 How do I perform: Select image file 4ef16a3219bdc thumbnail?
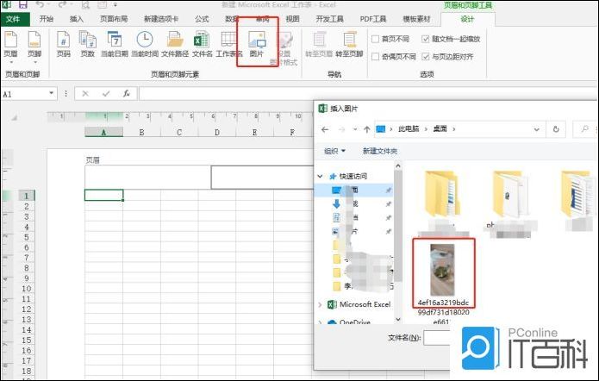[443, 271]
